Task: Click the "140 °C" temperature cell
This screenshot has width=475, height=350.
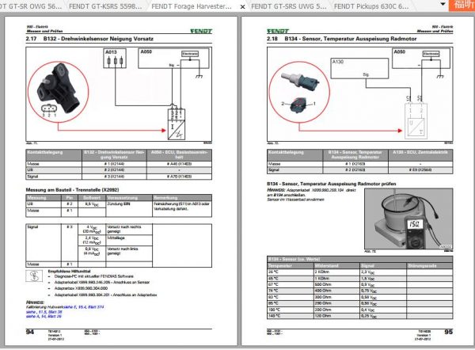Action: (291, 316)
